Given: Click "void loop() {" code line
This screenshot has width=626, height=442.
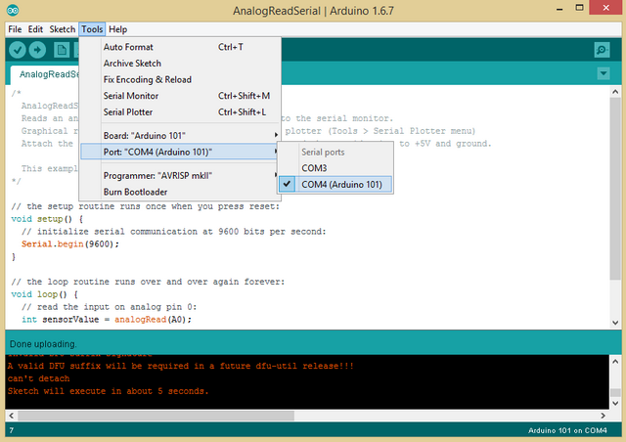Looking at the screenshot, I should coord(44,294).
